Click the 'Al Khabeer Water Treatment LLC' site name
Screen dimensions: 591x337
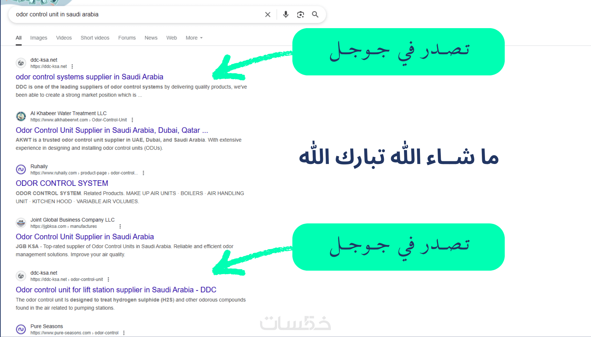coord(68,113)
